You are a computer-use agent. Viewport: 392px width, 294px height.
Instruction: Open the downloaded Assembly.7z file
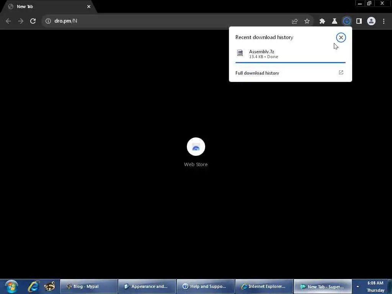[x=290, y=54]
